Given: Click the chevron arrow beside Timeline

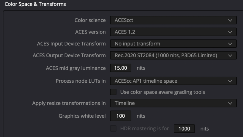Looking at the screenshot, I should coord(230,103).
